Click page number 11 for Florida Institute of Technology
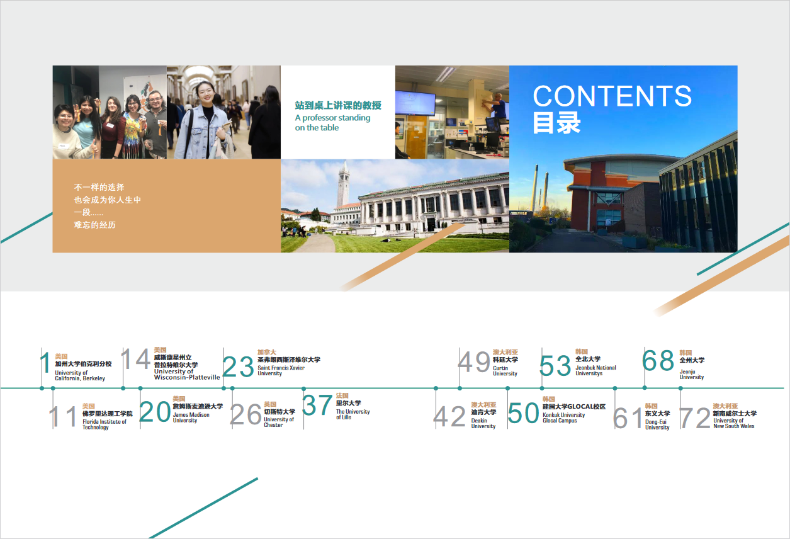The image size is (790, 539). [64, 417]
